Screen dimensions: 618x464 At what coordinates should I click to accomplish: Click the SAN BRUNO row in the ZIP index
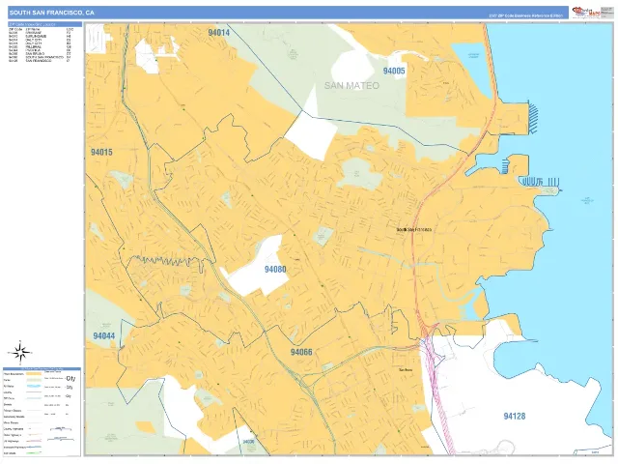pos(40,54)
